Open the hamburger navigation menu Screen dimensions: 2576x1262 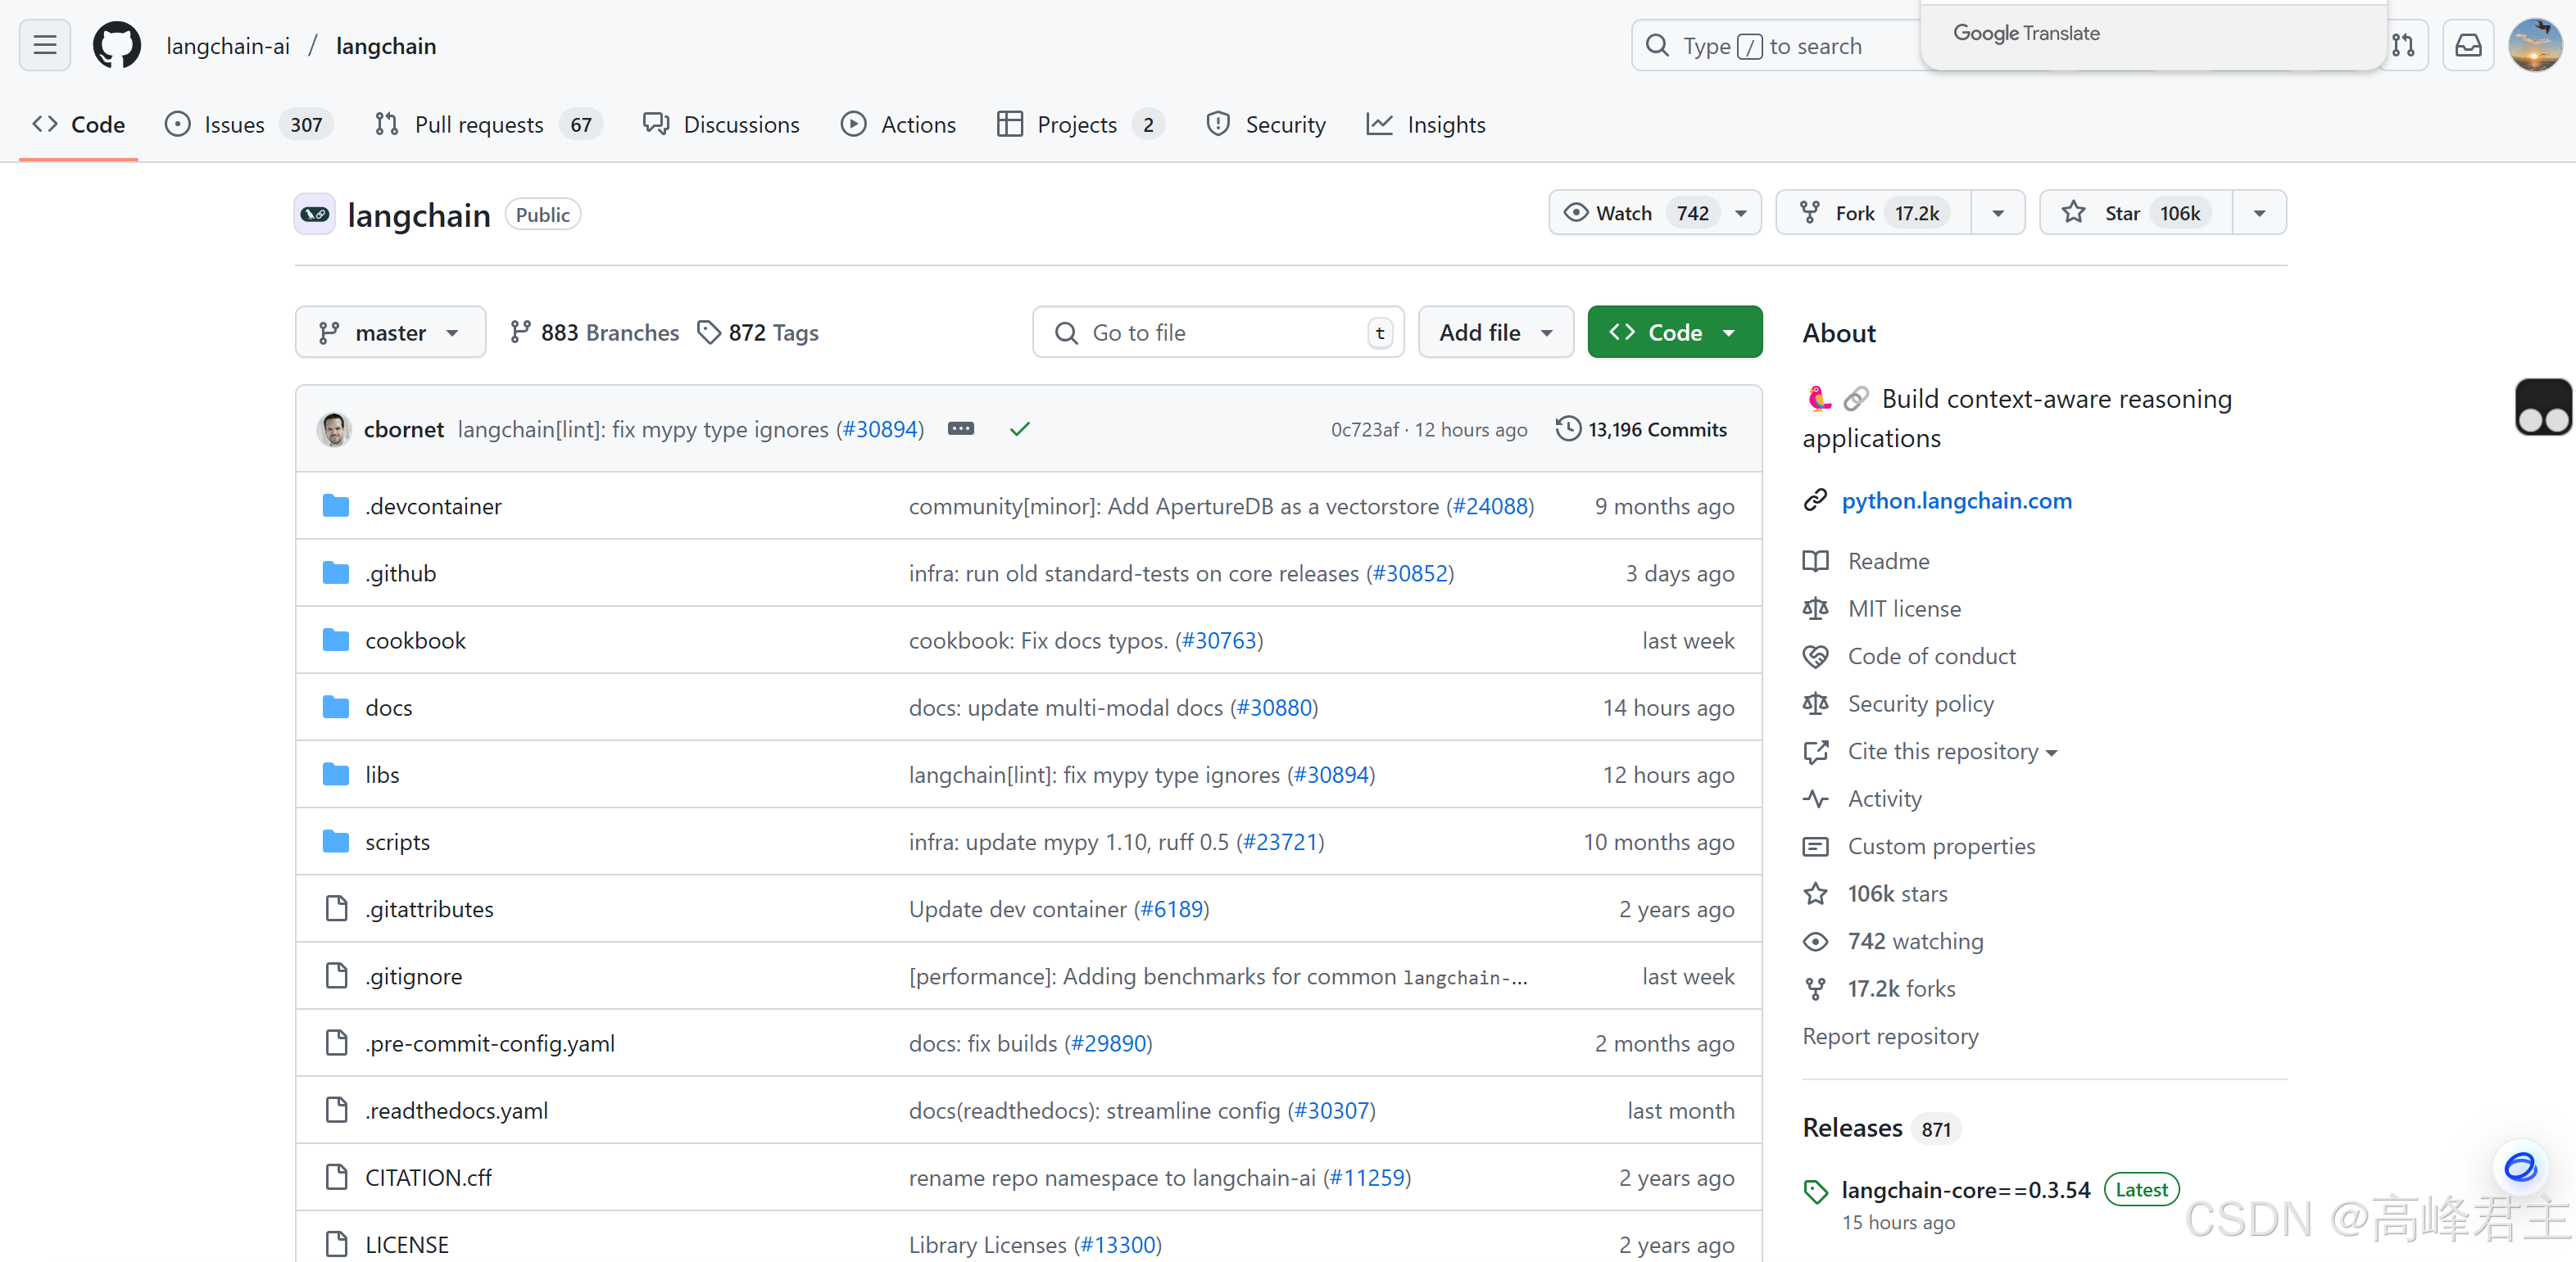(45, 46)
